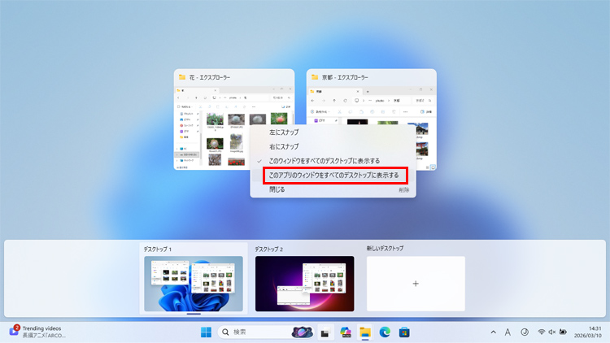
Task: Choose '閉じる' in the context menu
Action: click(x=277, y=189)
